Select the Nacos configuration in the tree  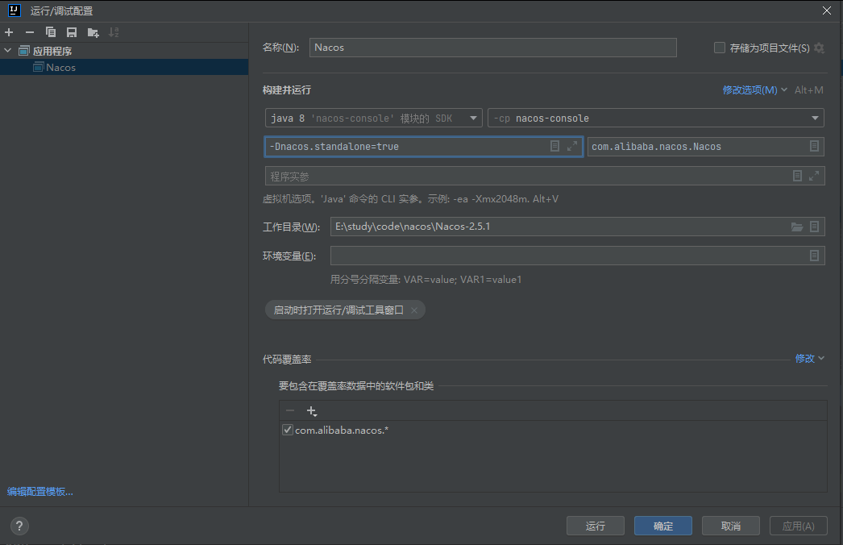(124, 67)
